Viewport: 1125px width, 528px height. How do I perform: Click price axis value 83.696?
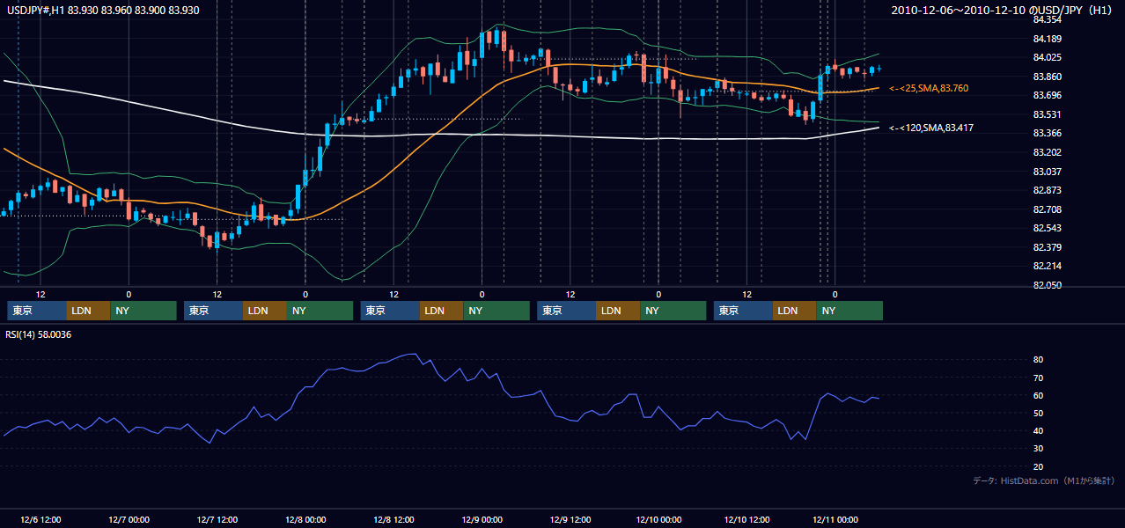(1047, 95)
